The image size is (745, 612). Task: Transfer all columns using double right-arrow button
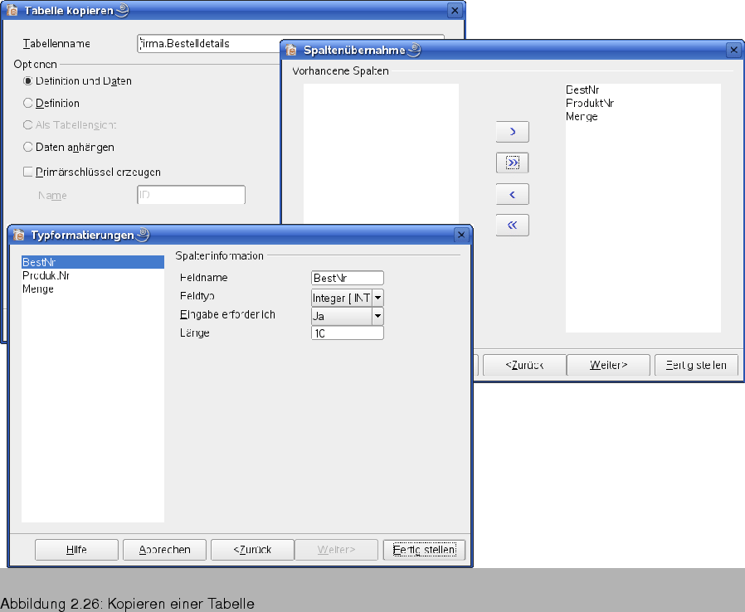point(511,163)
